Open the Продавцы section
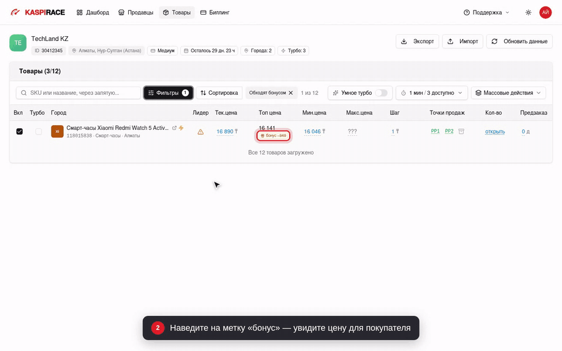The image size is (562, 351). (x=136, y=12)
